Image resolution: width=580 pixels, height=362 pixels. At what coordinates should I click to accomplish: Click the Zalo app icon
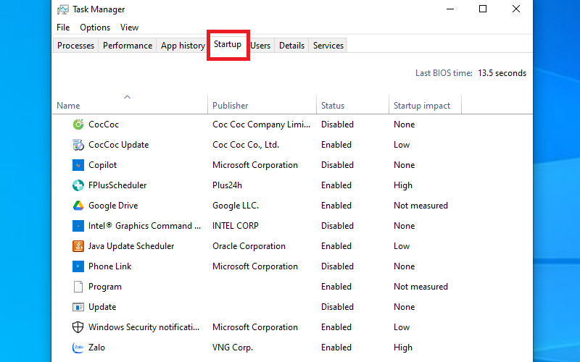(78, 348)
